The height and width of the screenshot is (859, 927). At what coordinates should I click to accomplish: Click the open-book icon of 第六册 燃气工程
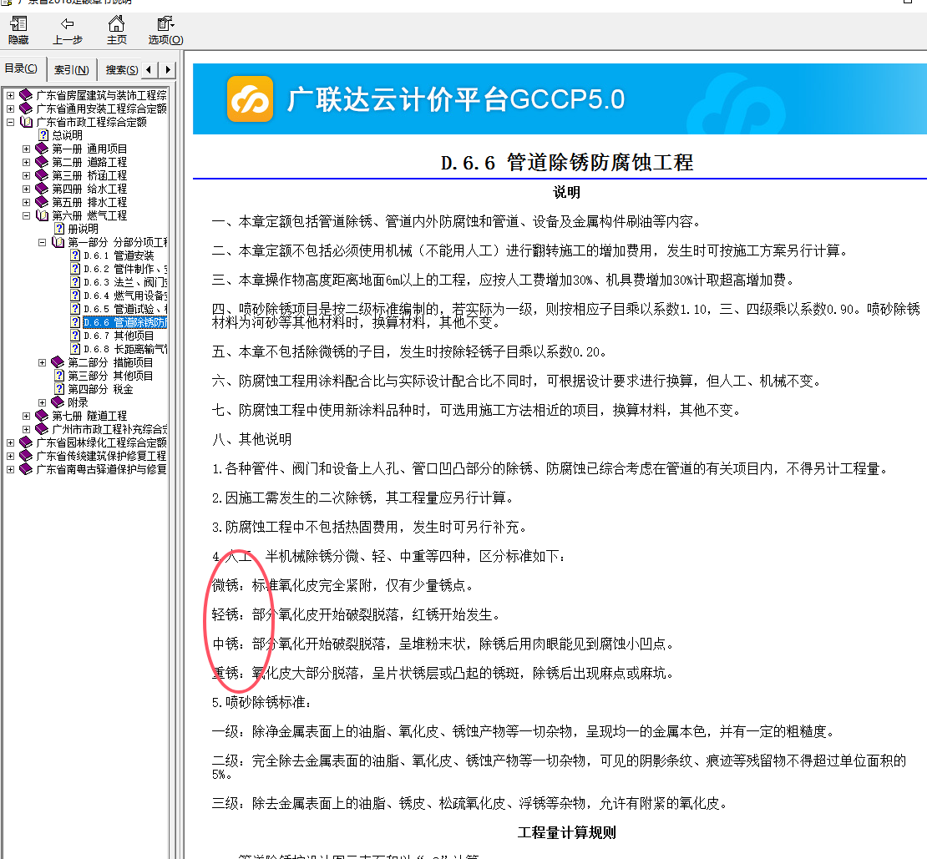[x=42, y=215]
